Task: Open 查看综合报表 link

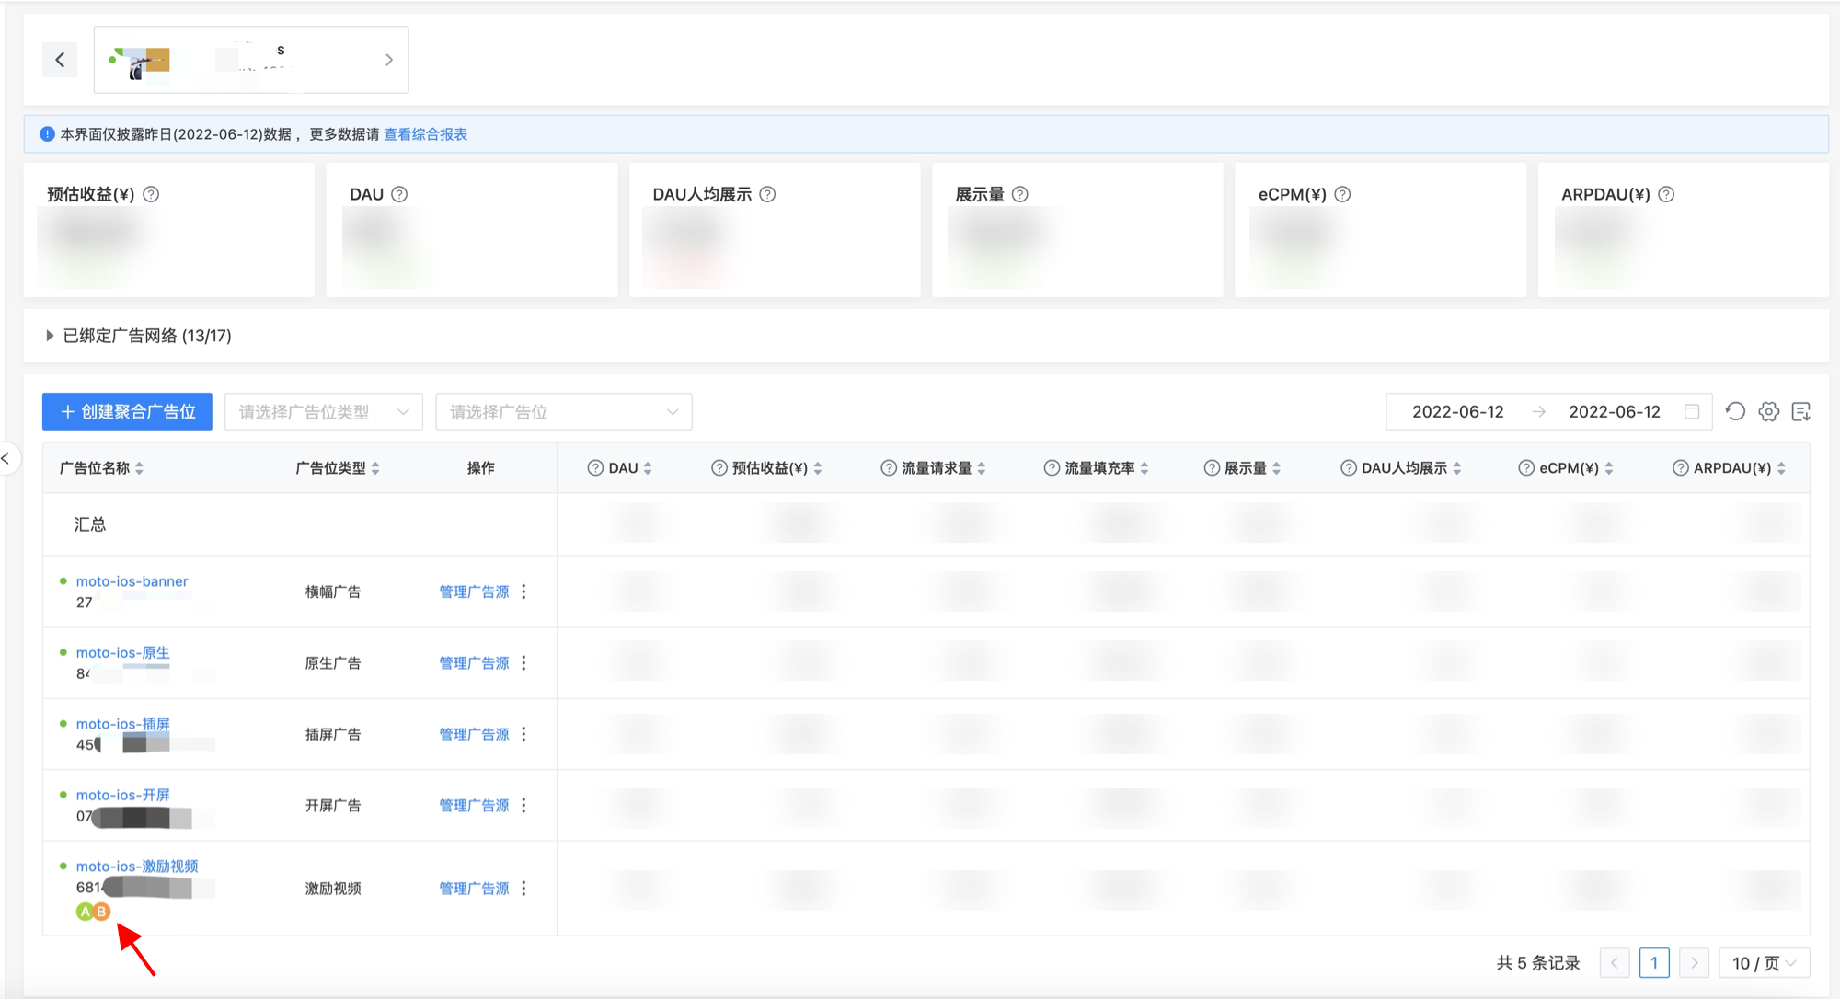Action: pyautogui.click(x=425, y=134)
